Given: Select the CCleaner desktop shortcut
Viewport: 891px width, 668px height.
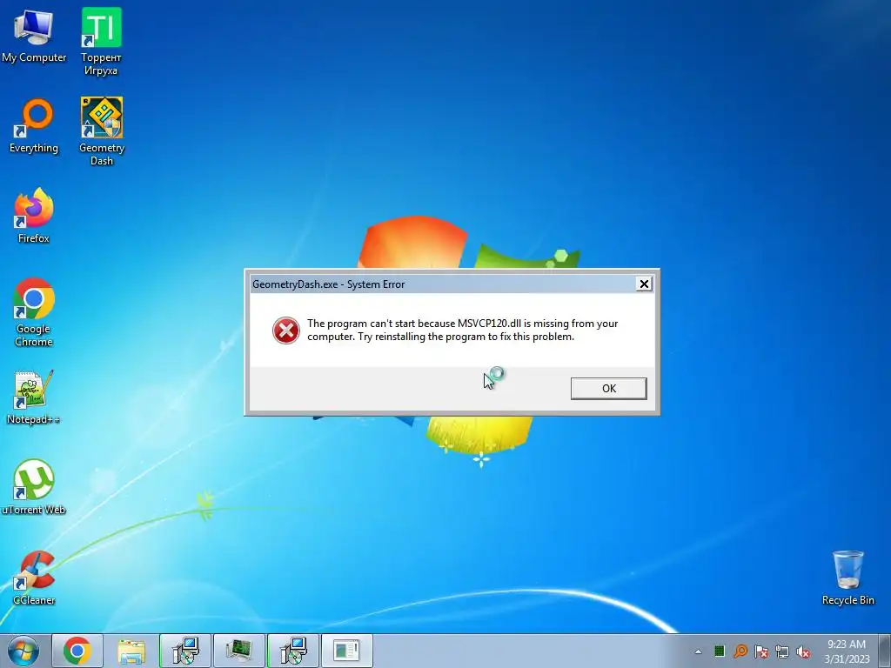Looking at the screenshot, I should coord(34,578).
